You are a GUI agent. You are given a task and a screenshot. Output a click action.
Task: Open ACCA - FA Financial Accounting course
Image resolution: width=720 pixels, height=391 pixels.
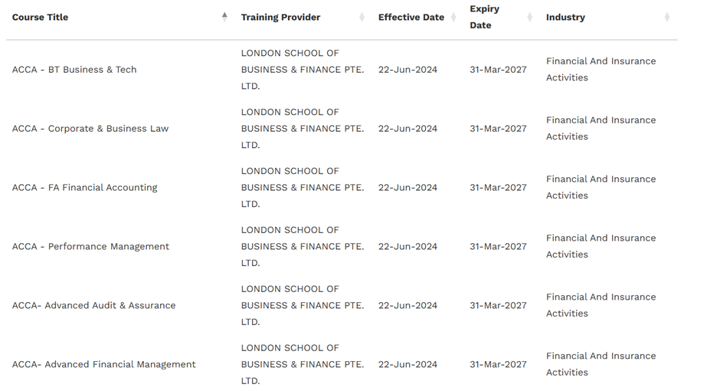point(84,188)
